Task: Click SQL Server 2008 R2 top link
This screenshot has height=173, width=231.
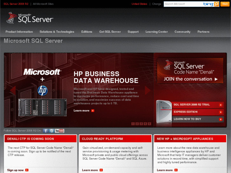Action: pos(16,4)
